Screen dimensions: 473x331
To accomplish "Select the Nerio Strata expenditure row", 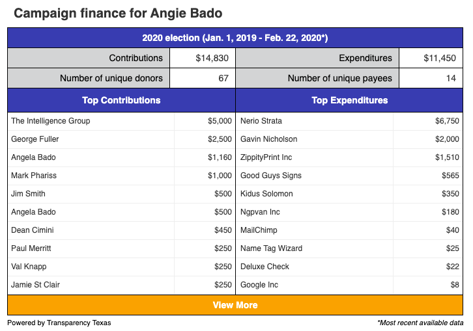I will pyautogui.click(x=349, y=121).
